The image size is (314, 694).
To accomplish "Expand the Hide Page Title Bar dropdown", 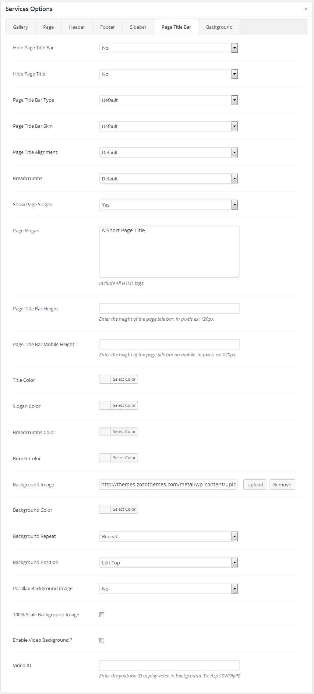I will 168,48.
